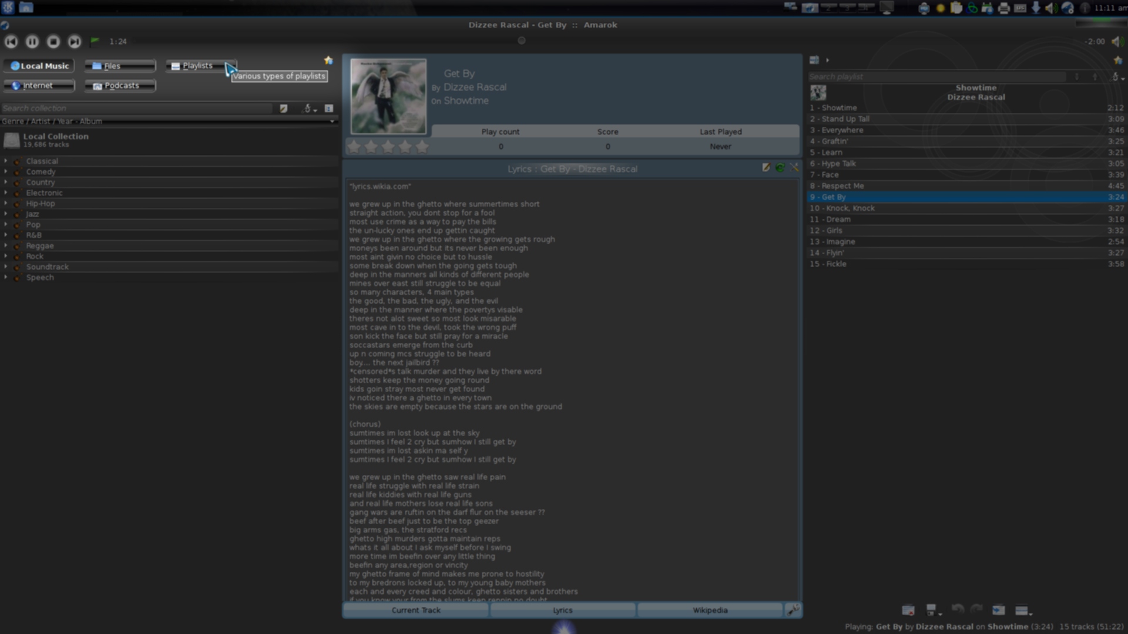The image size is (1128, 634).
Task: Undo last playlist change
Action: point(958,610)
